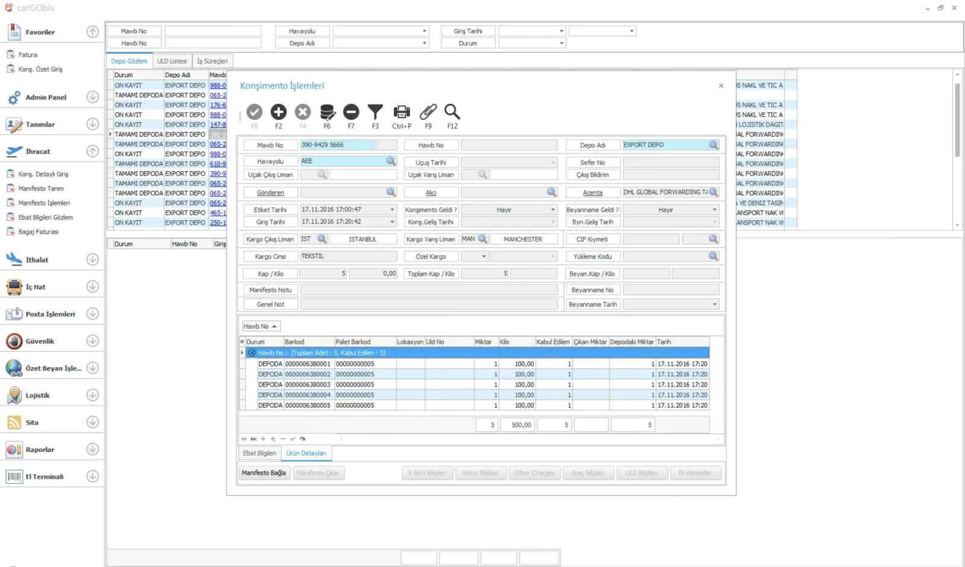Switch to the Ebat Bilgileri tab

tap(259, 453)
